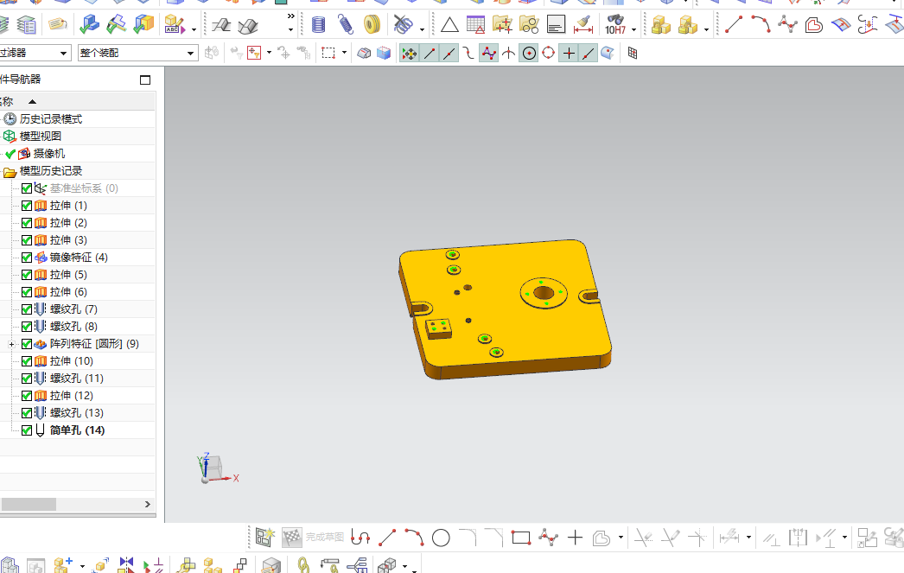Uncheck the 螺纹孔 (7) checkbox

click(27, 309)
